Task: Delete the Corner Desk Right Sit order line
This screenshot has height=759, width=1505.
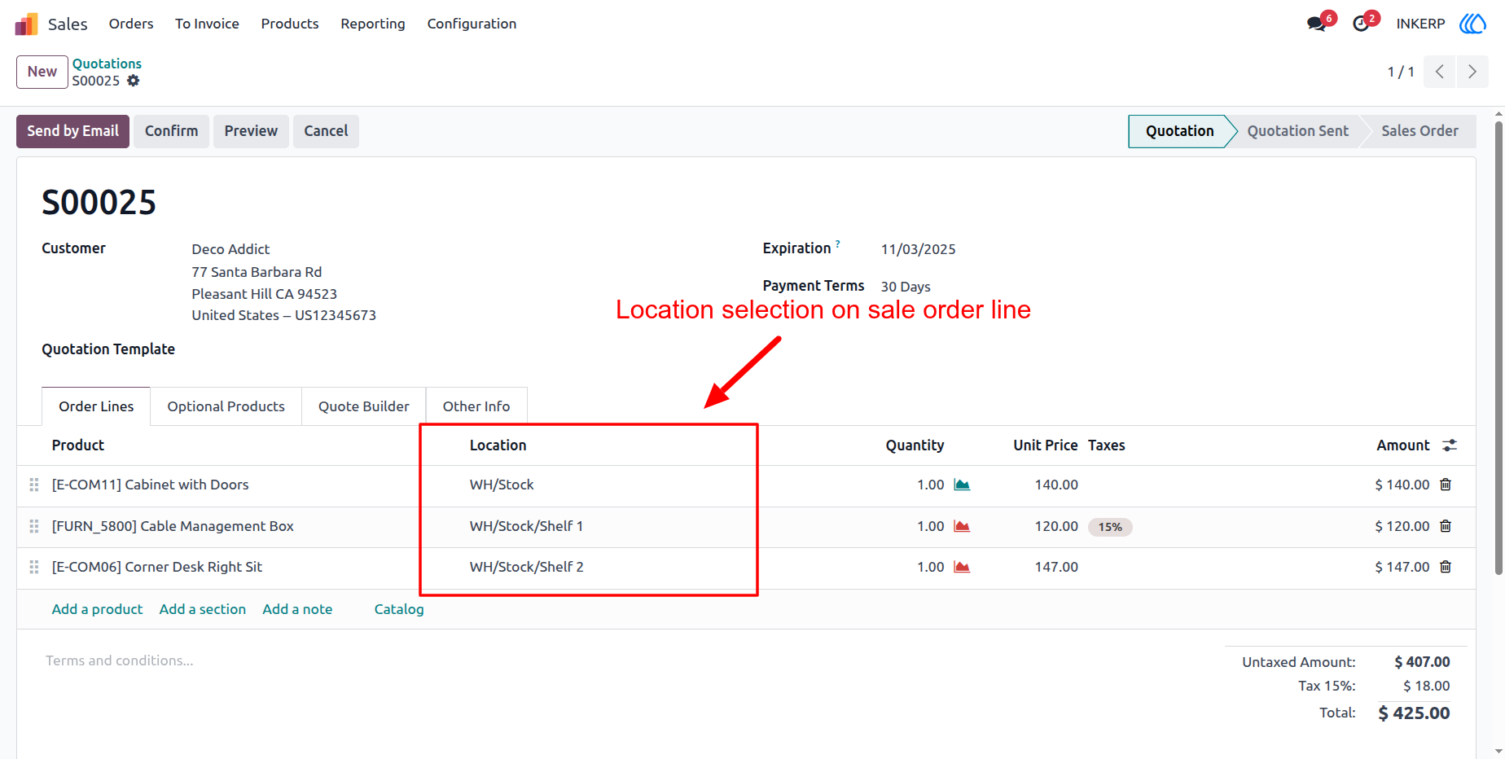Action: coord(1446,567)
